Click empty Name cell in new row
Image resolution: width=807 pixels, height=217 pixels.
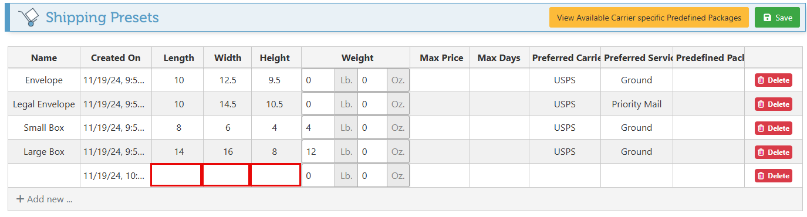pos(44,175)
